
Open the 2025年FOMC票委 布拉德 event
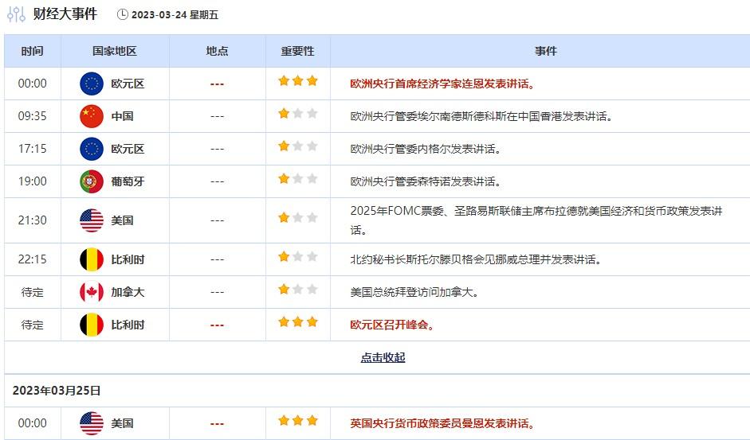coord(536,220)
